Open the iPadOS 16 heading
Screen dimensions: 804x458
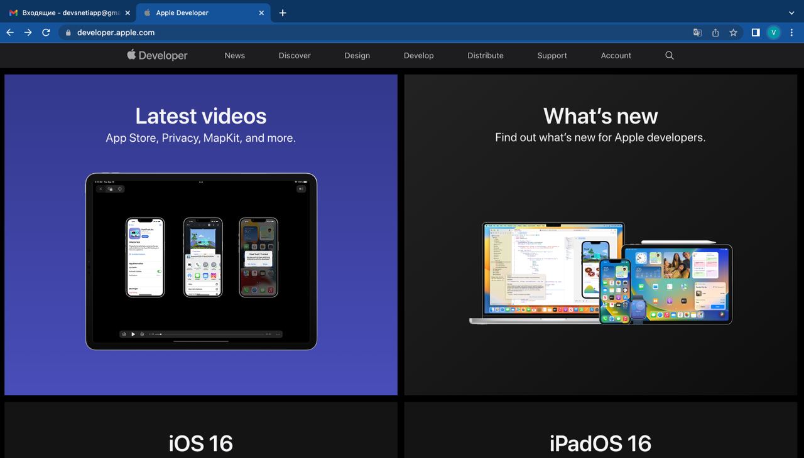(x=600, y=444)
